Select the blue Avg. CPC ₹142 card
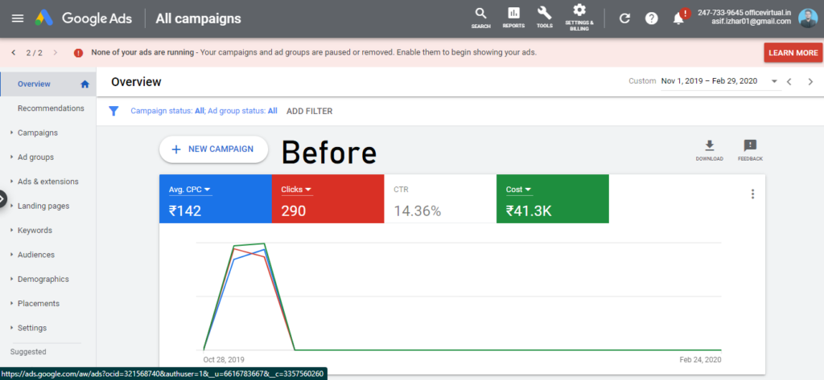The height and width of the screenshot is (380, 824). pyautogui.click(x=216, y=199)
